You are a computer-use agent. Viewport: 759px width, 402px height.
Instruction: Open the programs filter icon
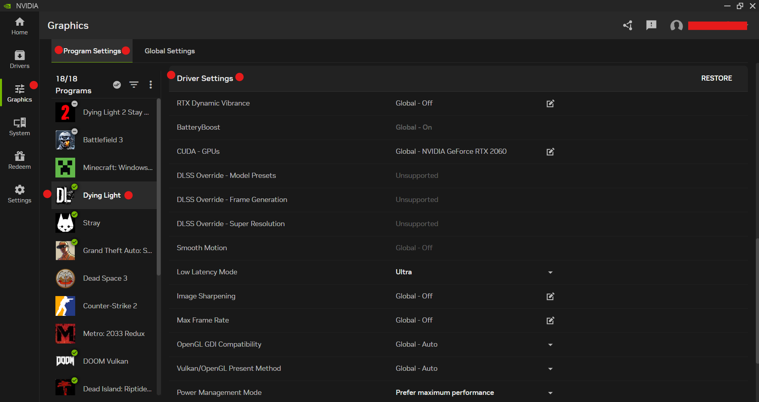pos(134,85)
